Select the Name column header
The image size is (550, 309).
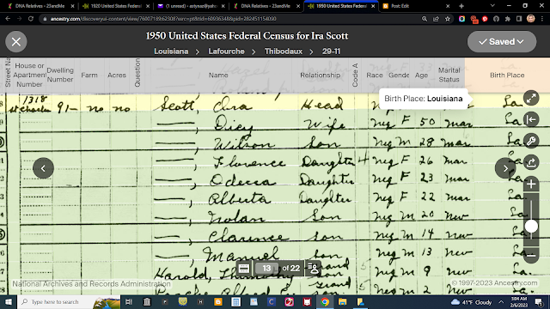click(x=218, y=75)
